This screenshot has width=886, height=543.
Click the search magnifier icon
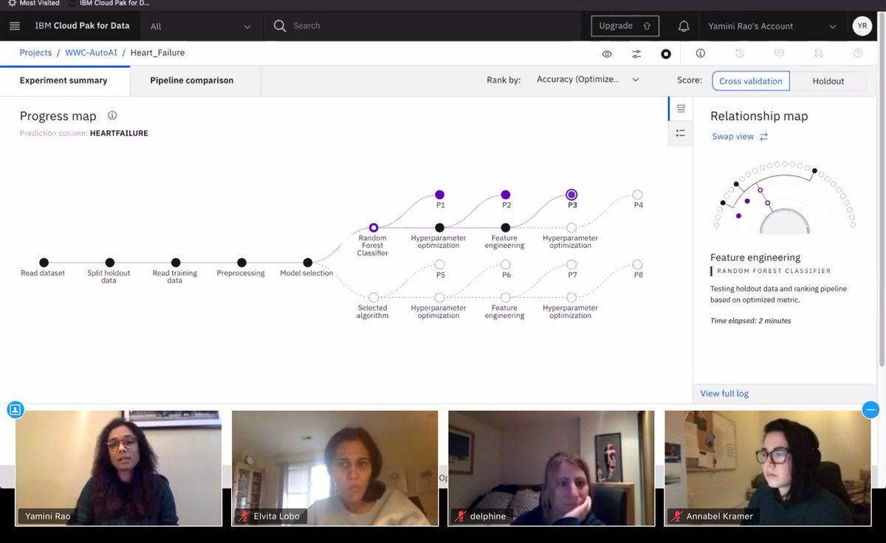point(280,26)
